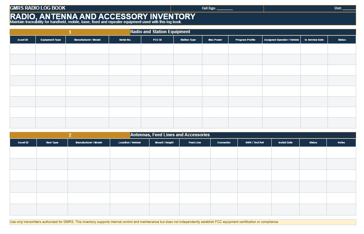
Task: Click the FCC ID column header
Action: click(157, 40)
